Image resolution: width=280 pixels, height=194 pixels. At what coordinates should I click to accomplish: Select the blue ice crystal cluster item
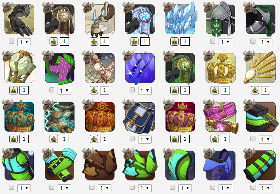click(x=180, y=19)
